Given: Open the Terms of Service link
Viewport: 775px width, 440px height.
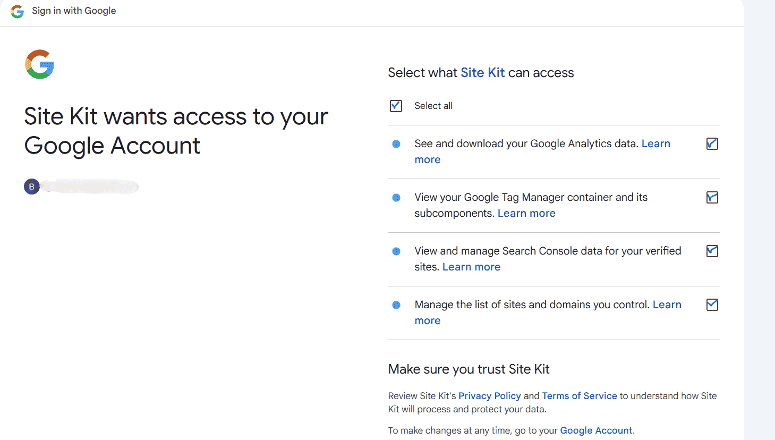Looking at the screenshot, I should click(x=579, y=395).
